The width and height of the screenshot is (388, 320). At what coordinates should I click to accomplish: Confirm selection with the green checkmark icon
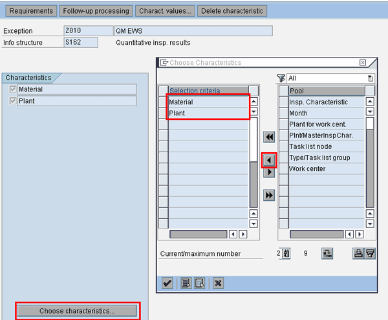coord(167,282)
